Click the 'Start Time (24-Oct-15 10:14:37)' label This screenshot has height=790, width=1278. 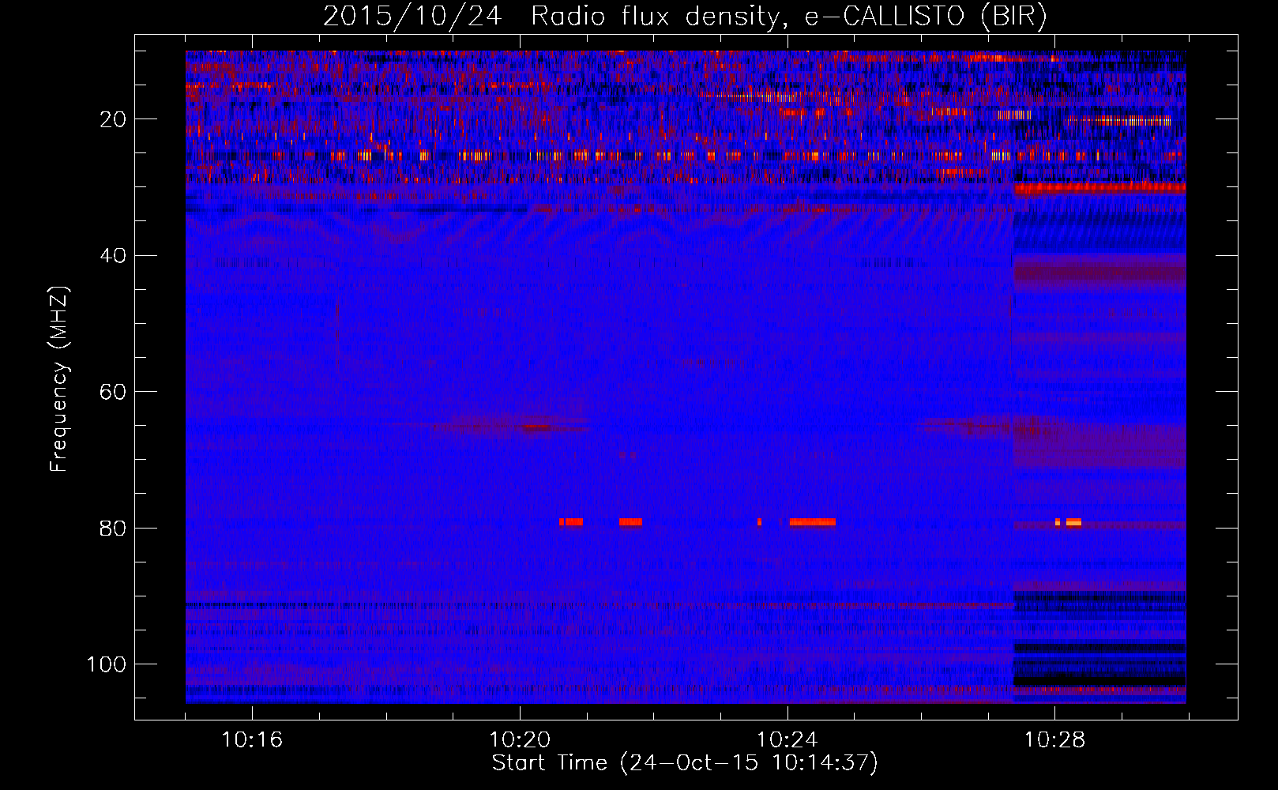[685, 763]
